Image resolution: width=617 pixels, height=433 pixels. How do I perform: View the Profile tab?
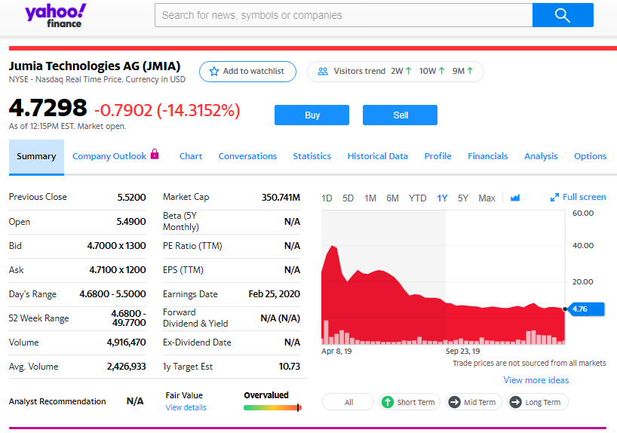437,156
